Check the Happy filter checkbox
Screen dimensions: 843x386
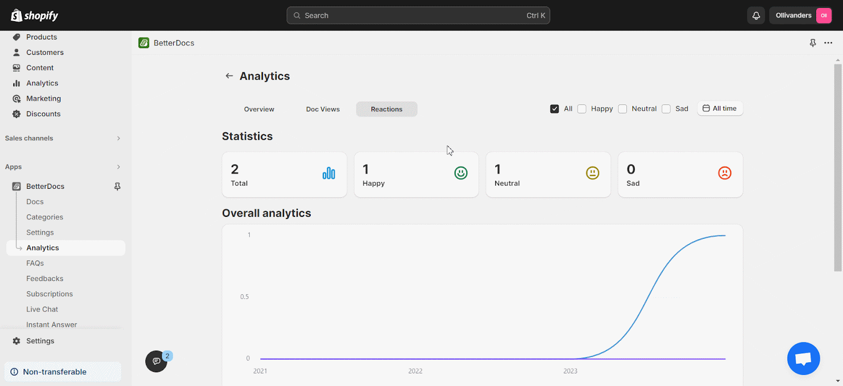[582, 109]
